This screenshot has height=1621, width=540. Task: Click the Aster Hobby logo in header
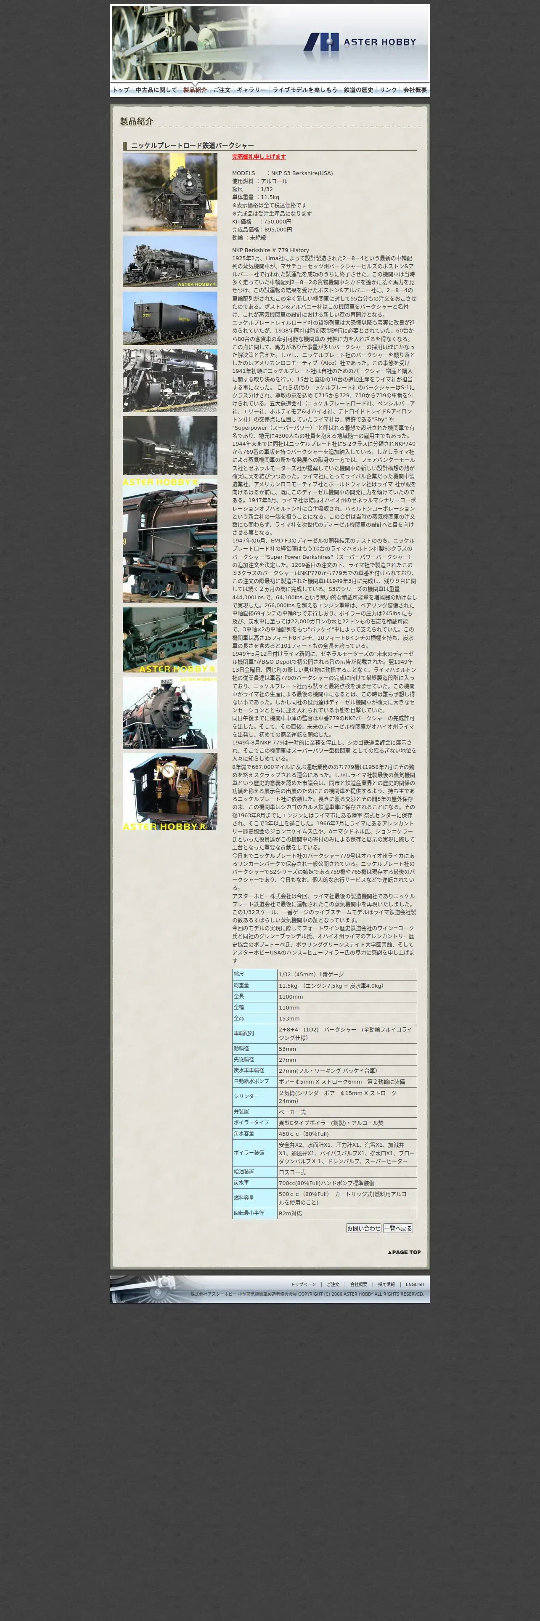pos(360,42)
